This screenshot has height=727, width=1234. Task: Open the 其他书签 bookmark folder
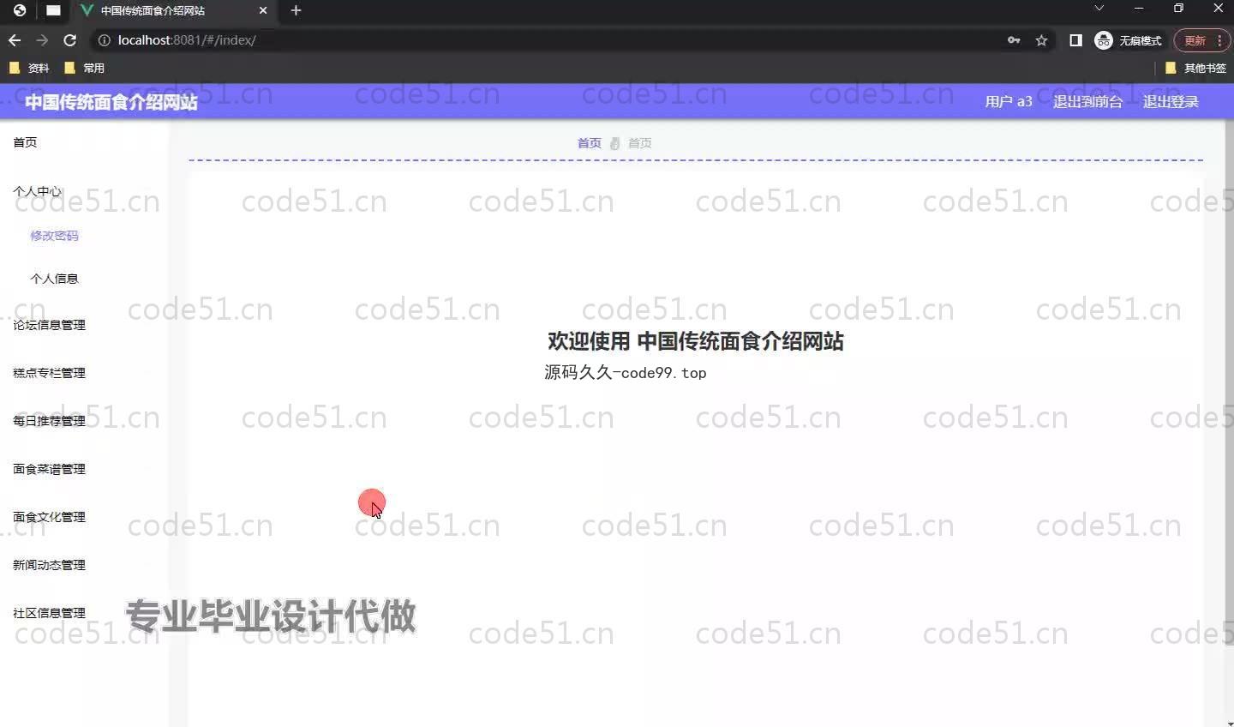tap(1195, 68)
